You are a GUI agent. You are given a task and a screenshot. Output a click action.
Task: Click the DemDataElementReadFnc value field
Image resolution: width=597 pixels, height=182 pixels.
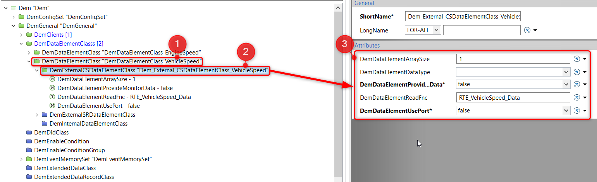[x=513, y=97]
